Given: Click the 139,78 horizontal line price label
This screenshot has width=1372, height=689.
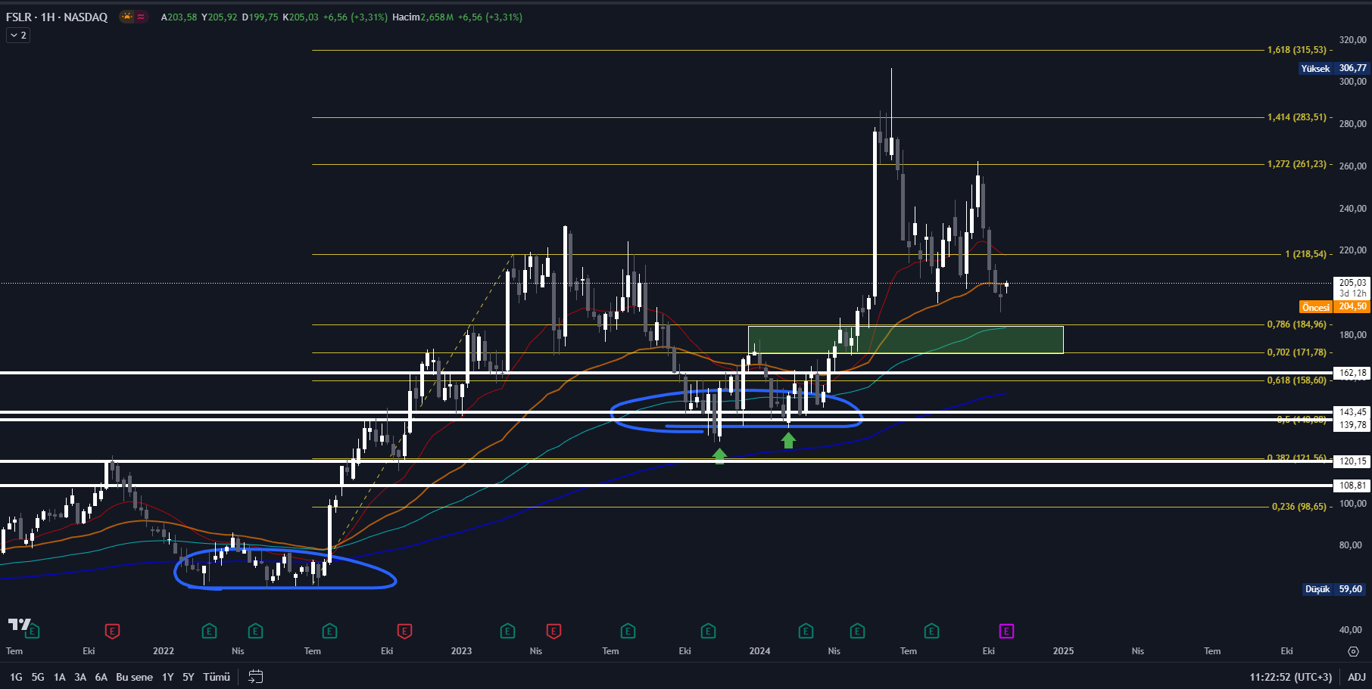Looking at the screenshot, I should coord(1352,425).
